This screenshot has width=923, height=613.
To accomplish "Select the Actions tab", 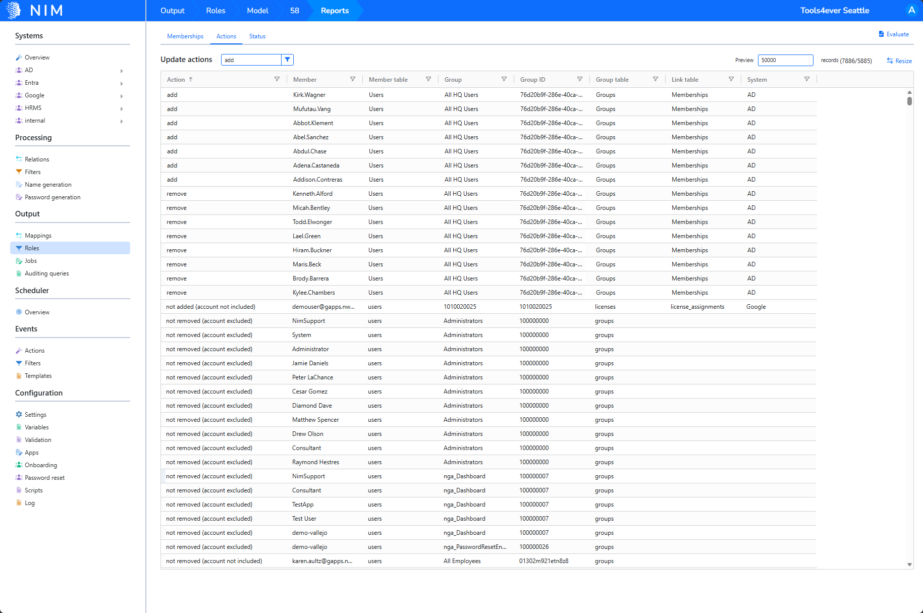I will point(226,36).
